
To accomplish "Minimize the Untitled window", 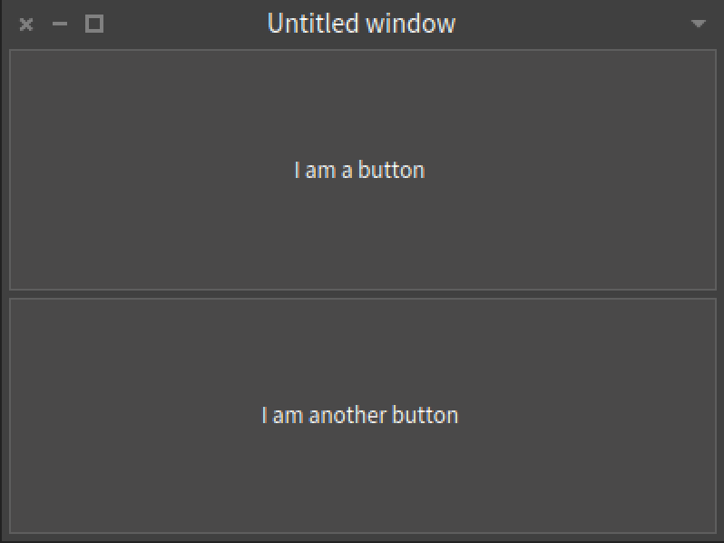I will (60, 25).
